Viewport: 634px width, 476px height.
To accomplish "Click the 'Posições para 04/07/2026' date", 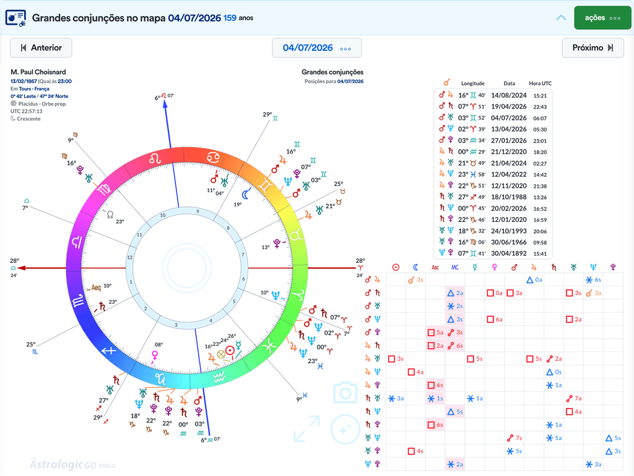I will 350,81.
